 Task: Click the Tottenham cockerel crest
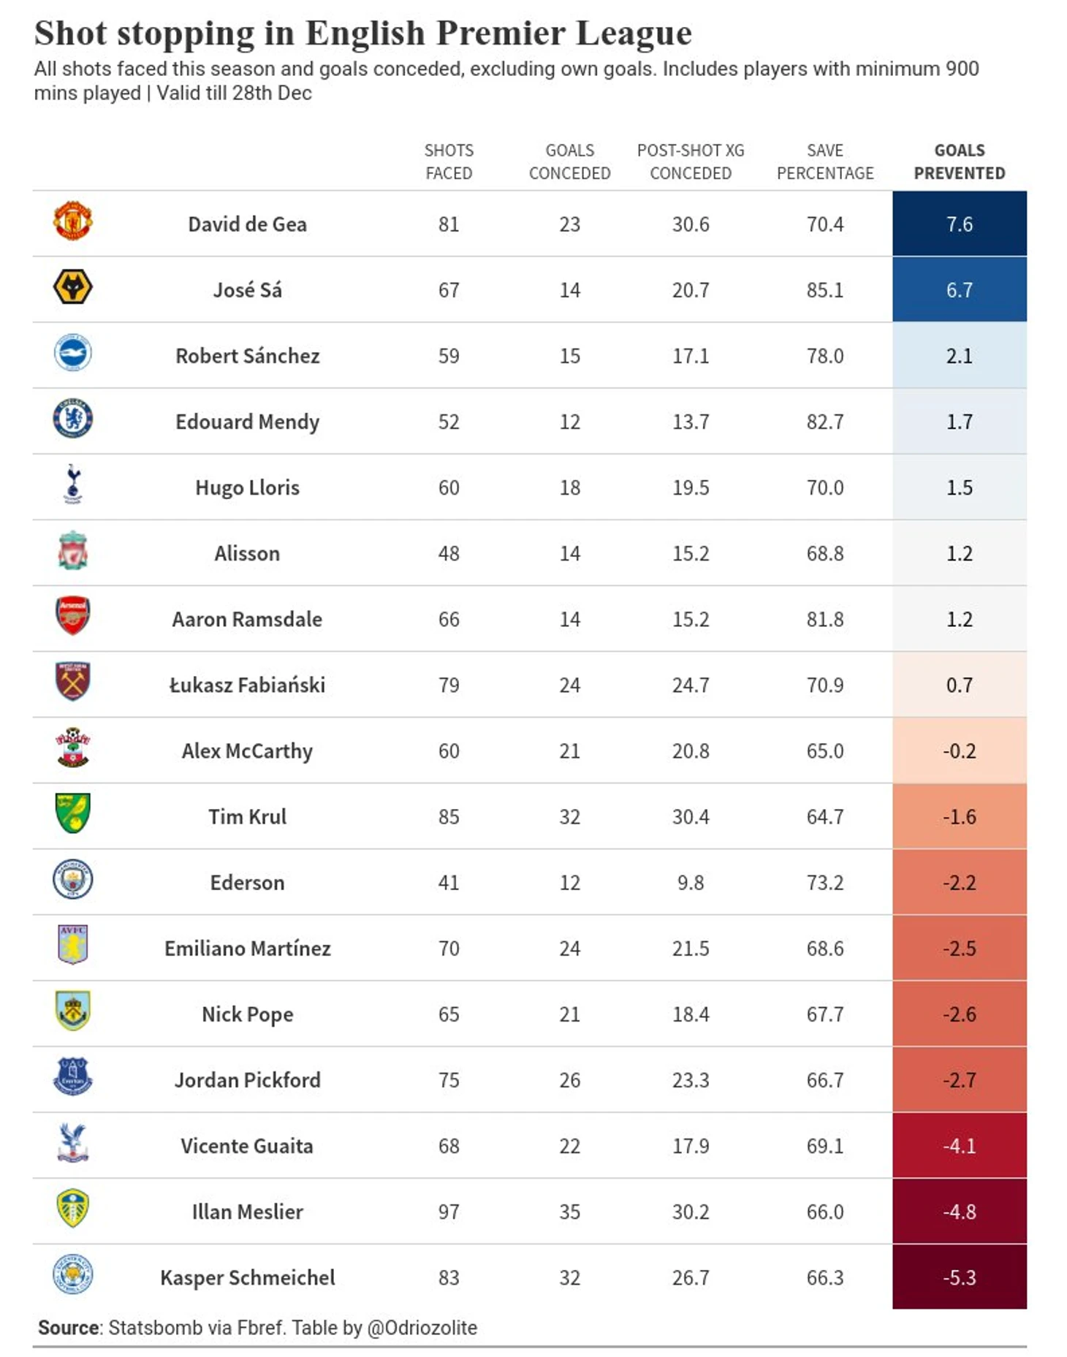(x=72, y=484)
